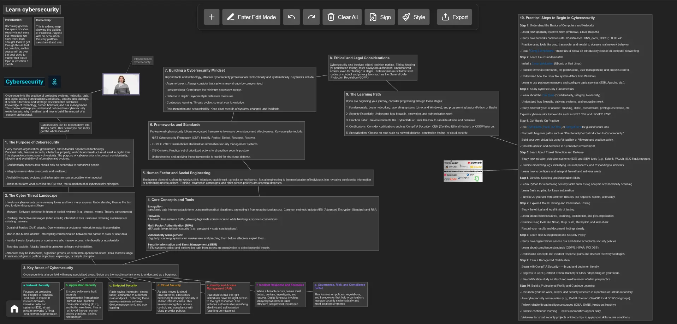Export the mind map
The image size is (677, 324).
(x=455, y=17)
